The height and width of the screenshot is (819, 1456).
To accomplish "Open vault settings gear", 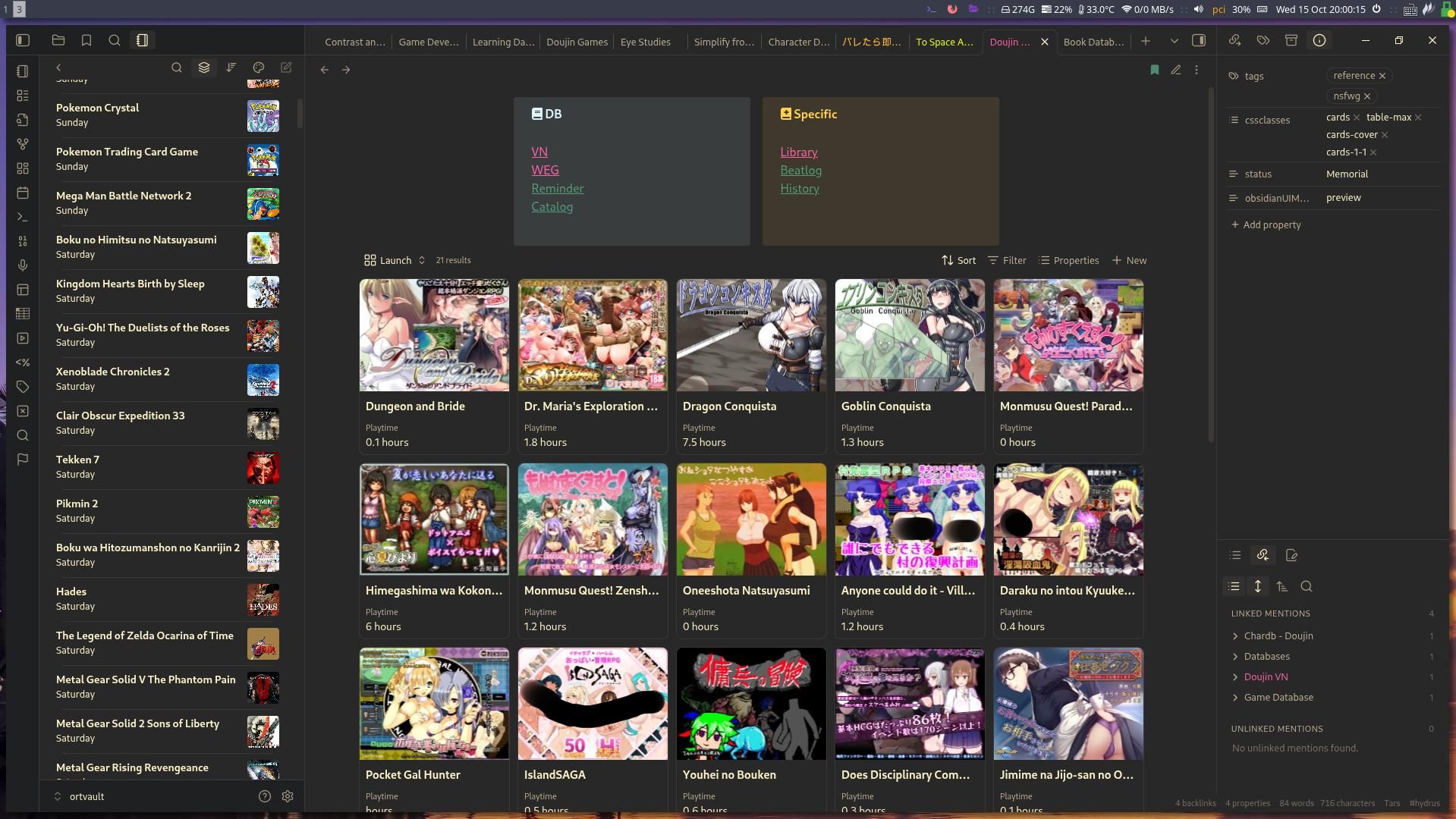I will (x=288, y=796).
